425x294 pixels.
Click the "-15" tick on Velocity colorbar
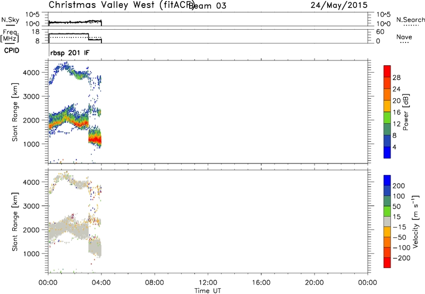(x=399, y=227)
